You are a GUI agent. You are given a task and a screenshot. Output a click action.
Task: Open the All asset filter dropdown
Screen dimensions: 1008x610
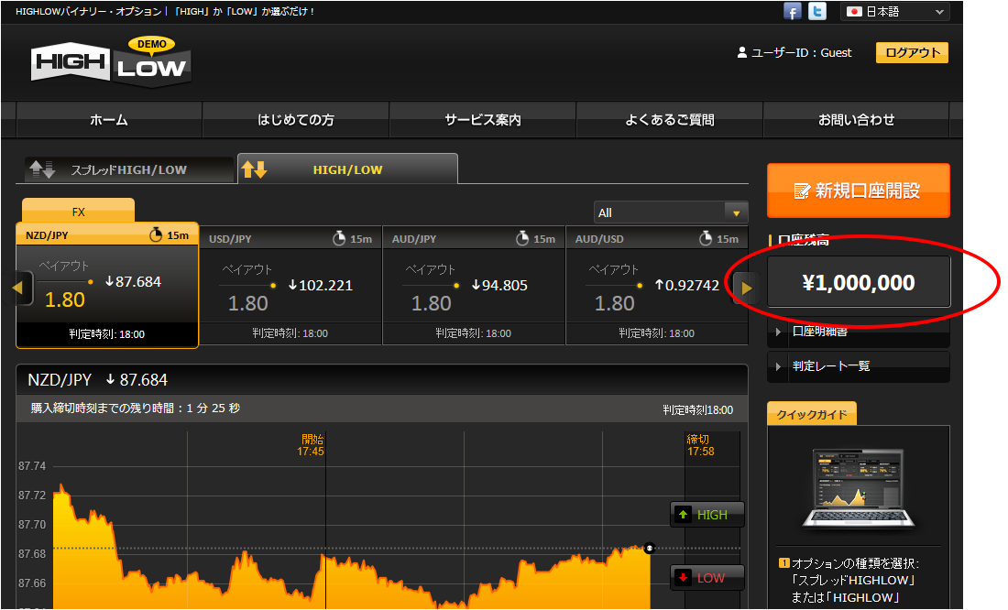click(670, 212)
